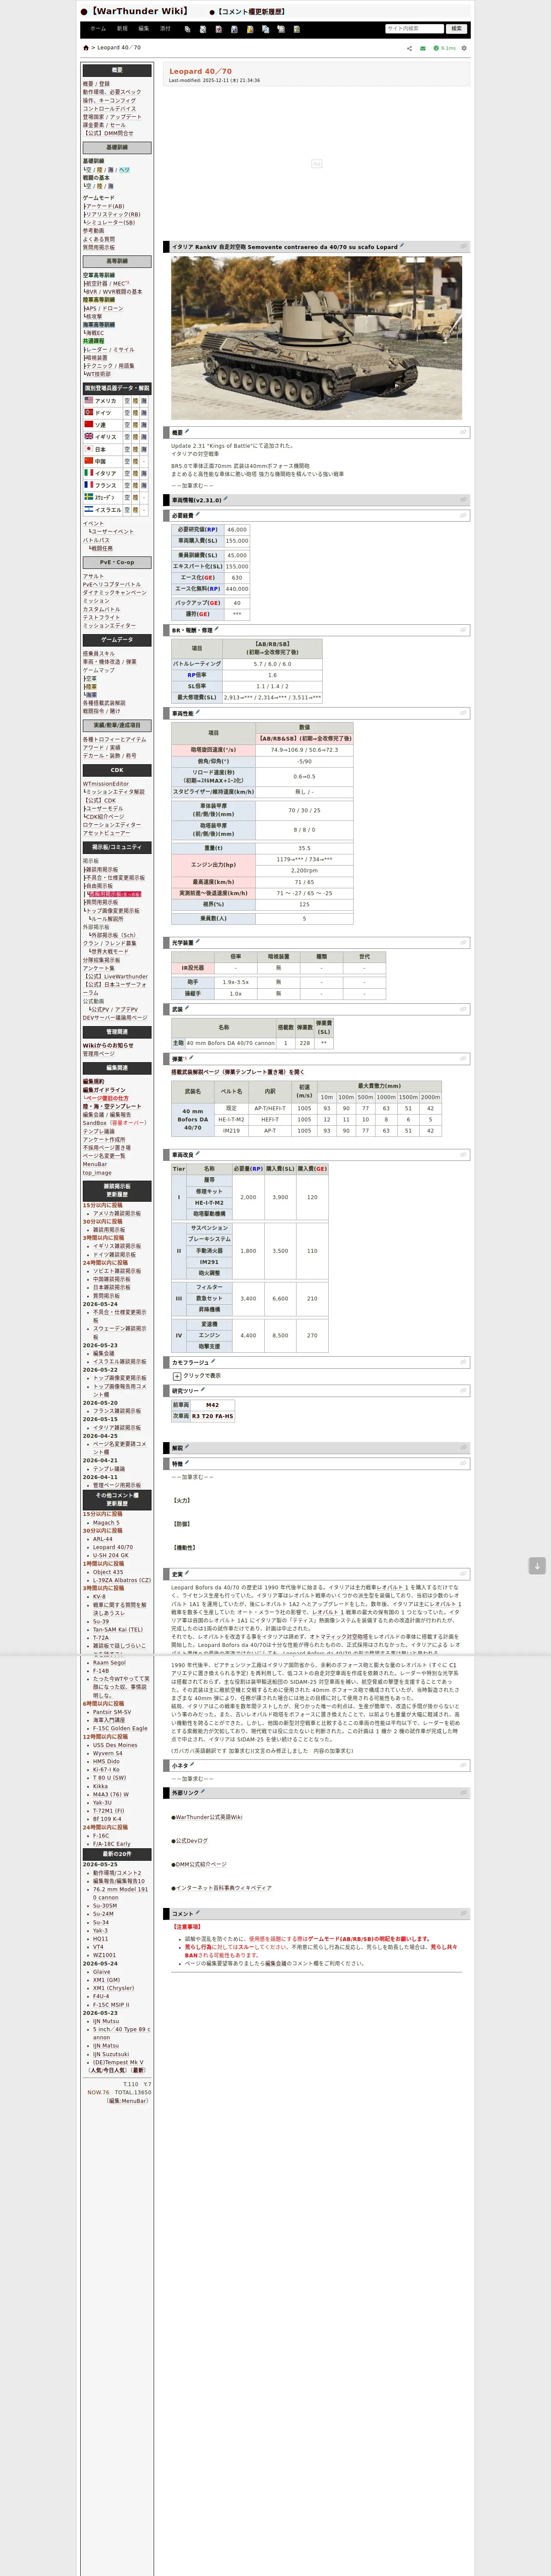Open the page settings gear icon
Screen dimensions: 551x2576
464,48
